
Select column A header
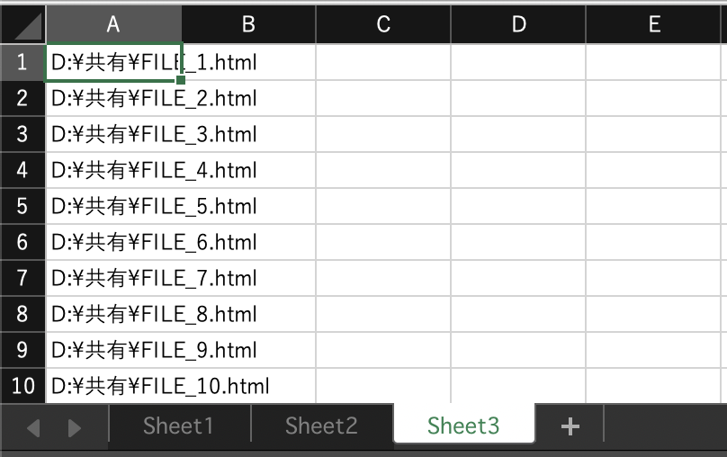coord(113,25)
